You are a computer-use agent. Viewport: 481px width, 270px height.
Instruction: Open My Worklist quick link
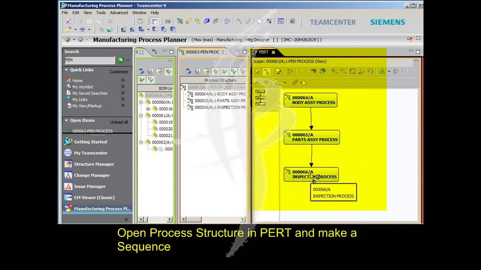pos(83,87)
